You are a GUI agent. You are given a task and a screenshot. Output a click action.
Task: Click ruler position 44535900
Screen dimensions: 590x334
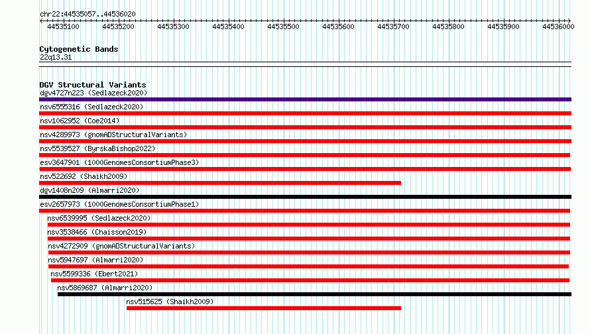coord(503,27)
